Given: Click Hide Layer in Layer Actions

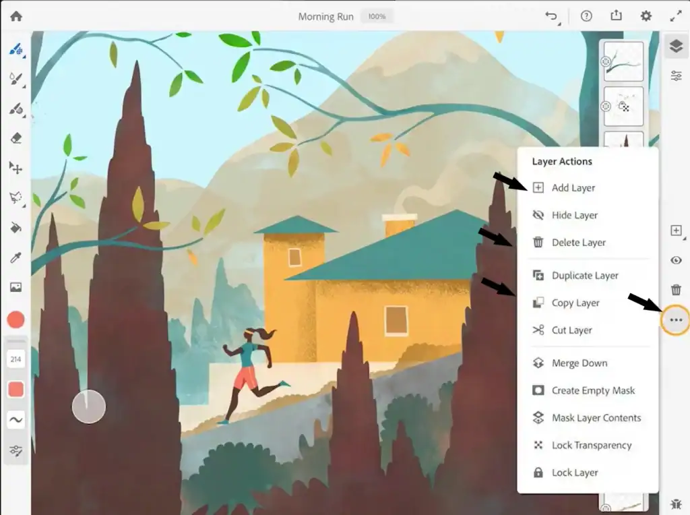Looking at the screenshot, I should coord(574,215).
